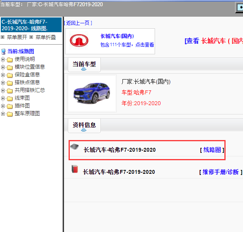Open the 模块位置信息 tree item
This screenshot has height=232, width=243.
pyautogui.click(x=30, y=67)
